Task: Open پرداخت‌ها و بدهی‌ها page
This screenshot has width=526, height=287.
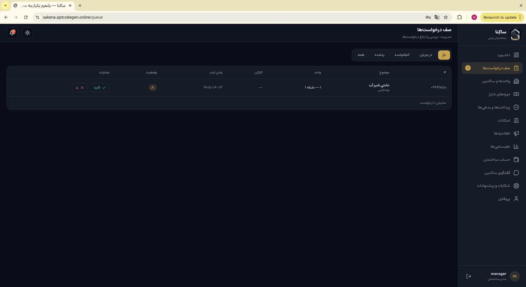Action: 492,107
